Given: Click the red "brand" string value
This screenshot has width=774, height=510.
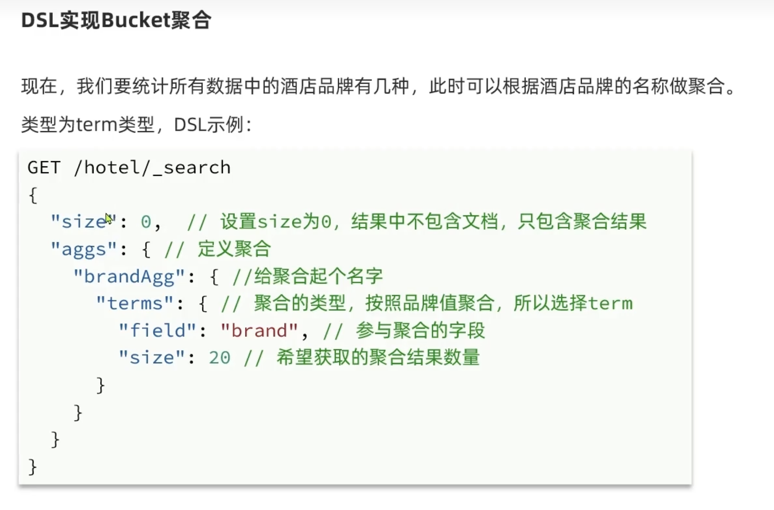Looking at the screenshot, I should (259, 331).
